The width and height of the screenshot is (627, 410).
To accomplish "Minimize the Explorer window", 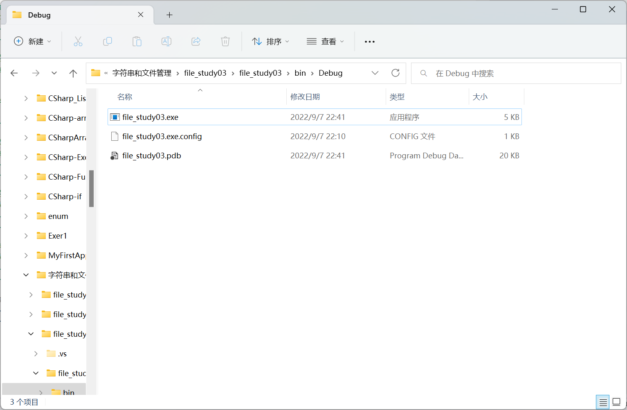I will [555, 9].
